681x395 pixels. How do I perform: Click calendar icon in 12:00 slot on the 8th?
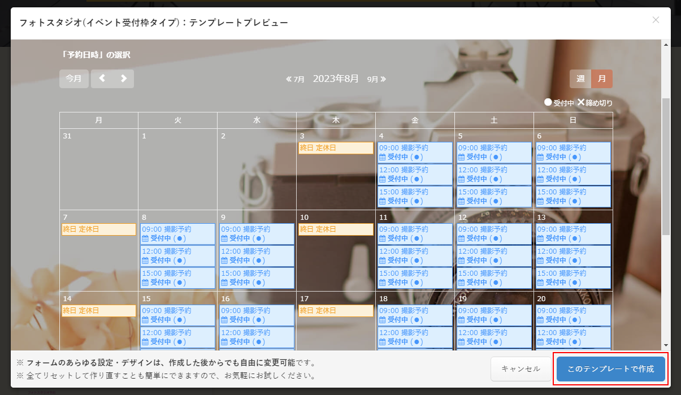click(x=145, y=261)
